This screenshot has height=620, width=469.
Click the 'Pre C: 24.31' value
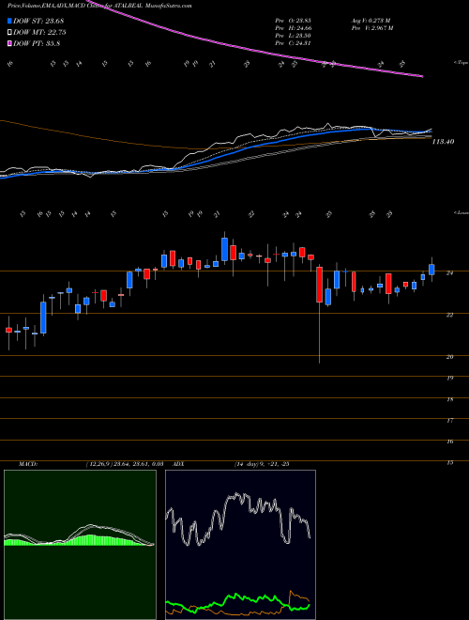293,43
